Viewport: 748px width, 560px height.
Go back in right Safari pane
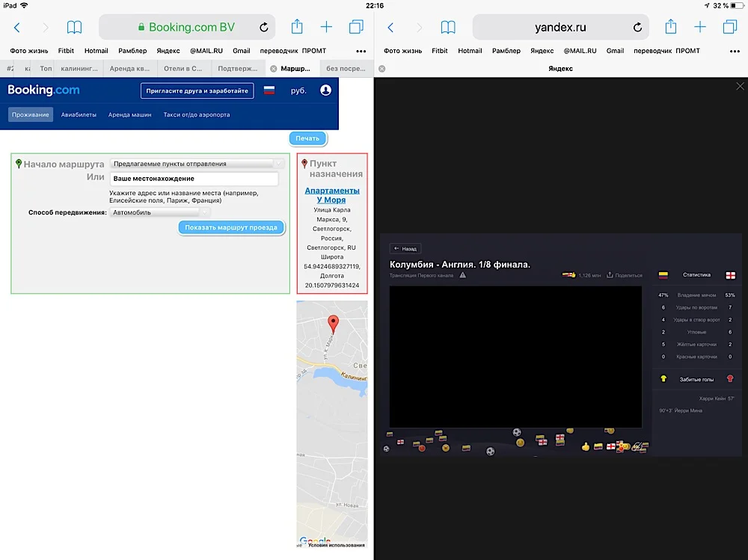click(390, 28)
